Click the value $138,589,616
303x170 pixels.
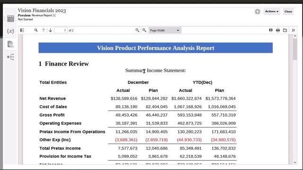(x=124, y=99)
